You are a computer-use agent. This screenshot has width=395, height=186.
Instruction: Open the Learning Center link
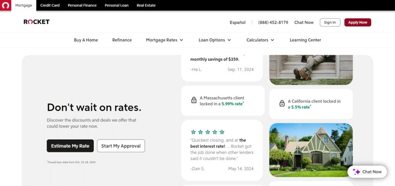point(306,40)
